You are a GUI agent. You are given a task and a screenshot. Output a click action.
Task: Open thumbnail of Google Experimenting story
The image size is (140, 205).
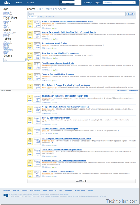click(x=37, y=35)
